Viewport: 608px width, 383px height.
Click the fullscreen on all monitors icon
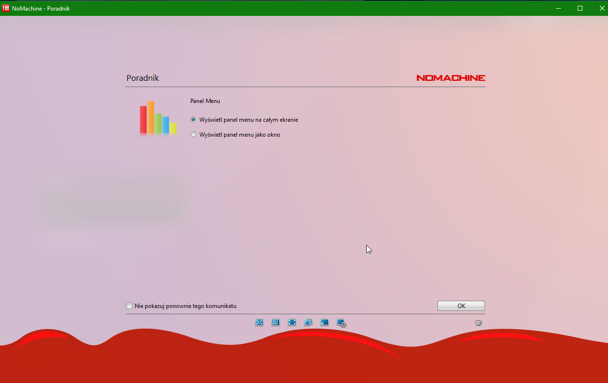[x=308, y=322]
